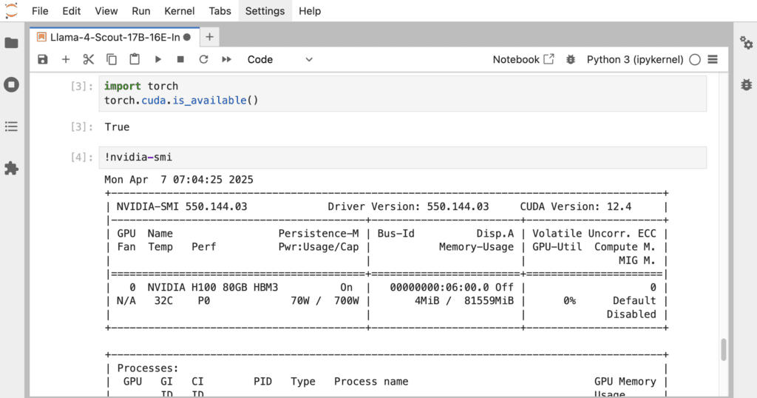This screenshot has height=398, width=757.
Task: Save the notebook with the disk icon
Action: click(43, 59)
